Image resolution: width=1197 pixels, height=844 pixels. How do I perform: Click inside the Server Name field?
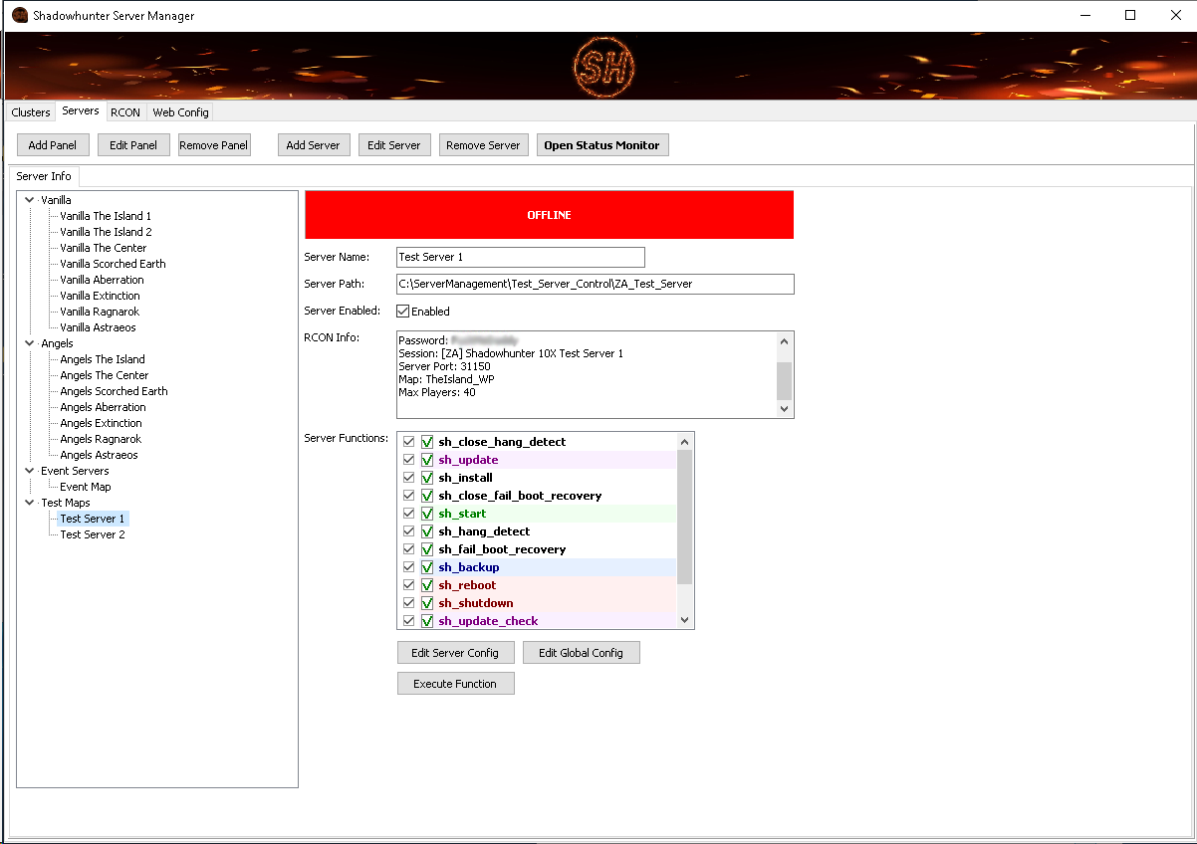click(x=520, y=257)
